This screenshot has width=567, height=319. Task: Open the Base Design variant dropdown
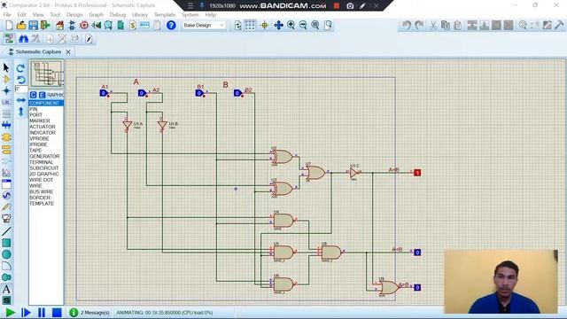pos(204,26)
